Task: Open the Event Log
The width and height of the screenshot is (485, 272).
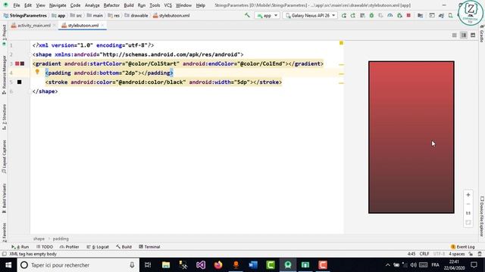Action: pyautogui.click(x=463, y=247)
